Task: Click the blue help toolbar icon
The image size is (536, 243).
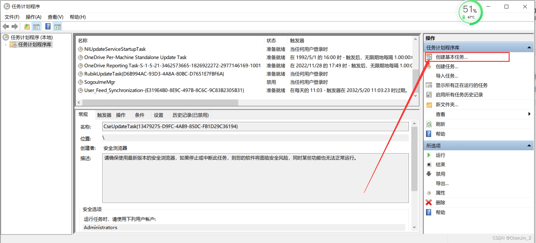Action: [x=48, y=27]
